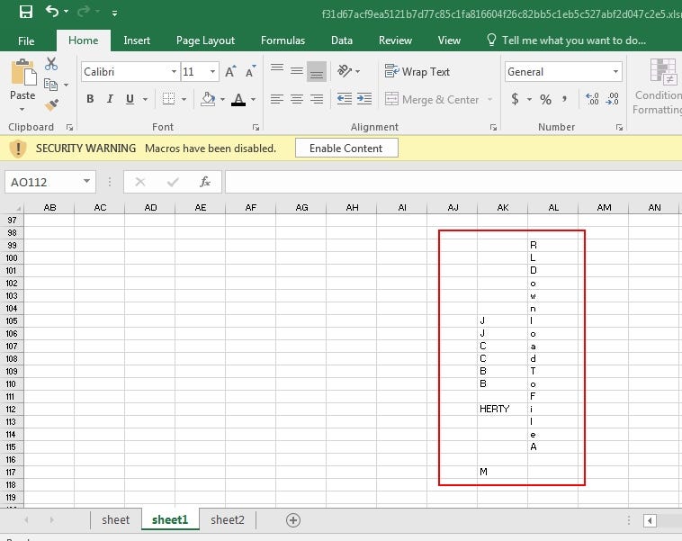Click the Format Painter brush icon
This screenshot has height=541, width=682.
(x=51, y=105)
